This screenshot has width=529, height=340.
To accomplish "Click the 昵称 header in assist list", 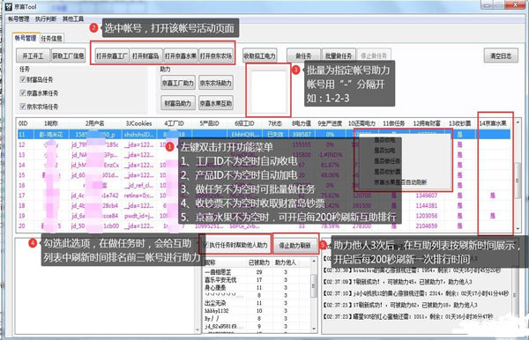I will pyautogui.click(x=210, y=262).
